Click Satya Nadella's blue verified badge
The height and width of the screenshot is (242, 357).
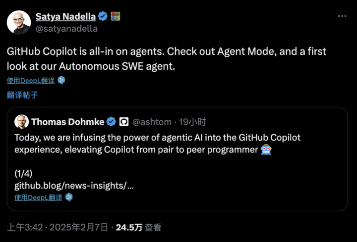(103, 16)
